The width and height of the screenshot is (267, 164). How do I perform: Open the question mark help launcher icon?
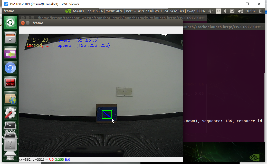tap(10, 144)
